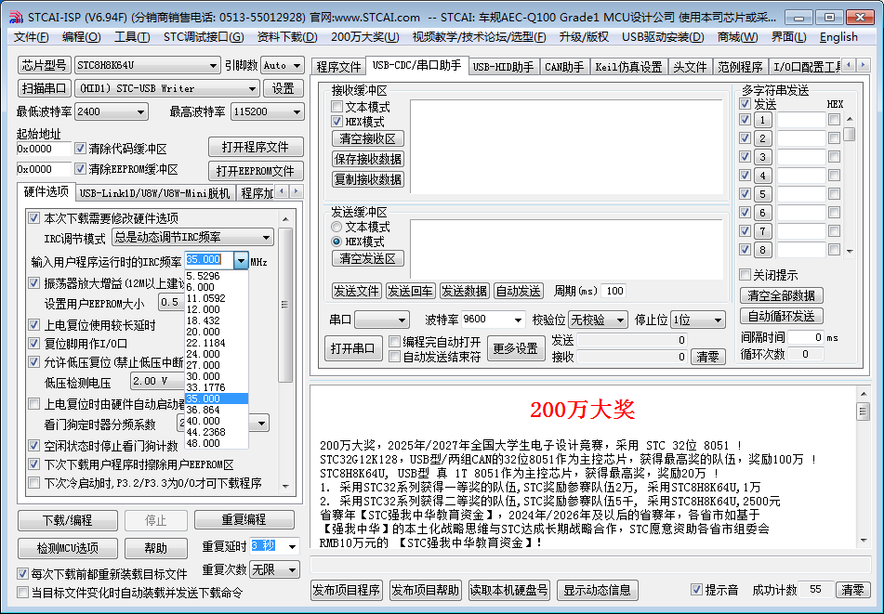Switch language via English menu
884x614 pixels.
(x=838, y=37)
